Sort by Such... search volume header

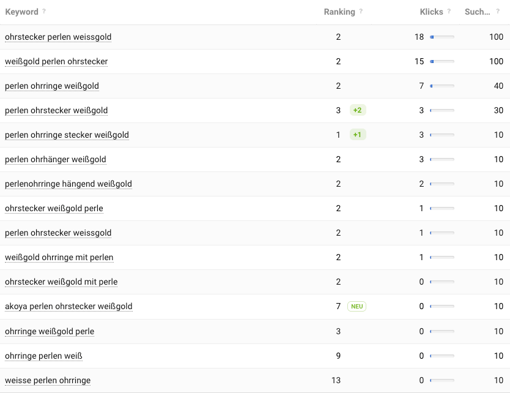tap(477, 12)
